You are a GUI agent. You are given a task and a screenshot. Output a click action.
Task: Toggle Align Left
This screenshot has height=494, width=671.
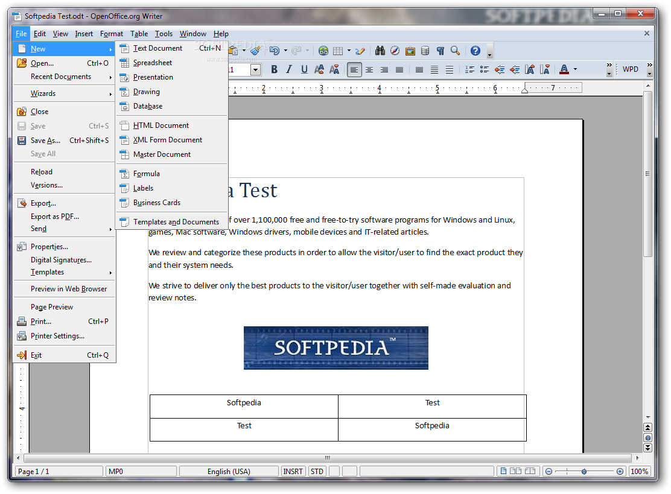point(354,69)
